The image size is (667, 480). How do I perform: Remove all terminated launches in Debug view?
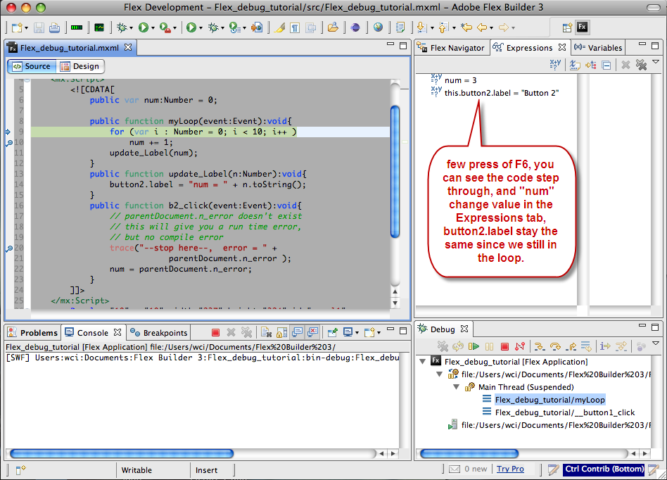(442, 346)
